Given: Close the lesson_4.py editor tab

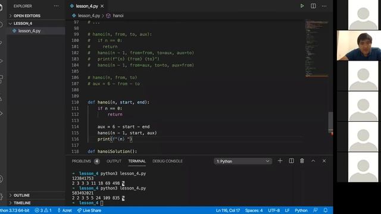Looking at the screenshot, I should pos(102,7).
